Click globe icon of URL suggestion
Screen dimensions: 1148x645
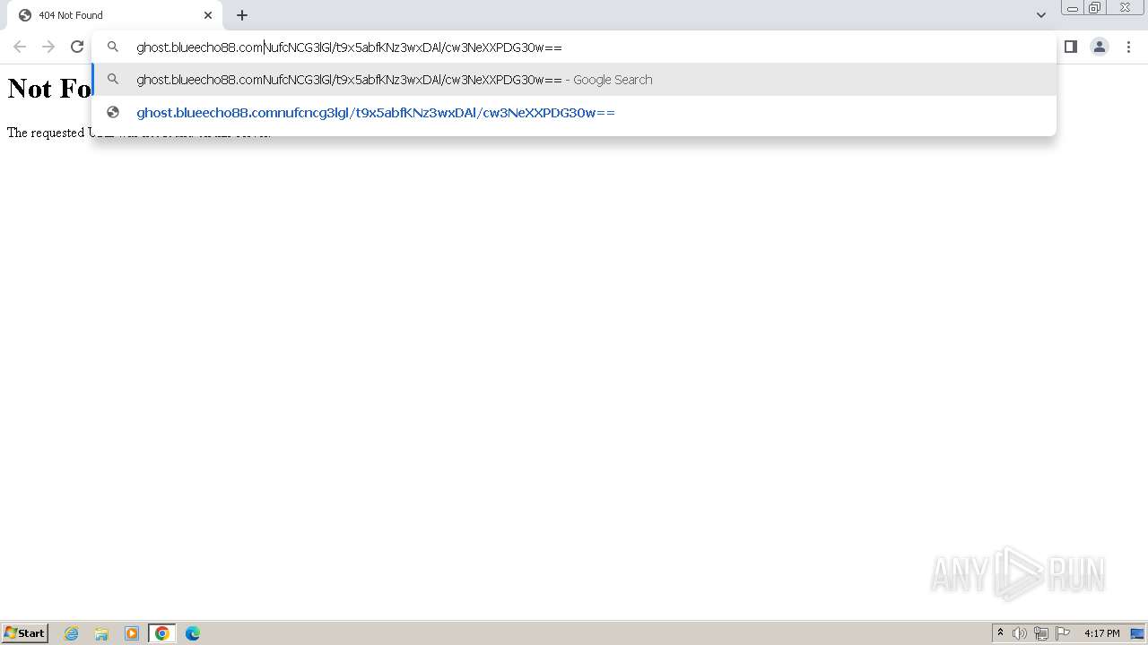click(113, 112)
